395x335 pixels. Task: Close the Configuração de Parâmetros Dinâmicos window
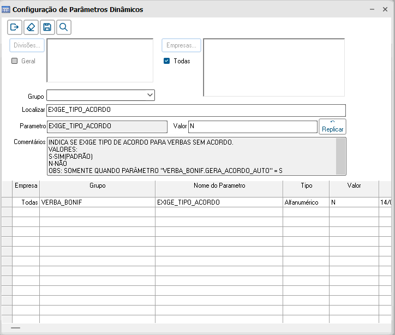pos(386,9)
